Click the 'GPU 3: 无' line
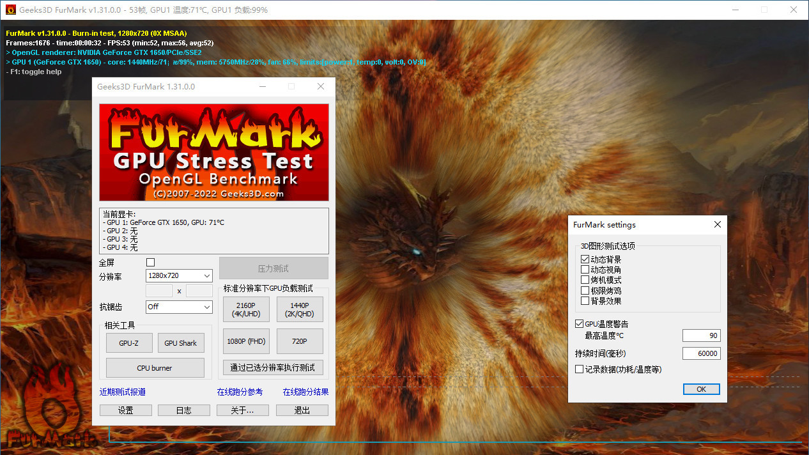The height and width of the screenshot is (455, 809). tap(120, 239)
